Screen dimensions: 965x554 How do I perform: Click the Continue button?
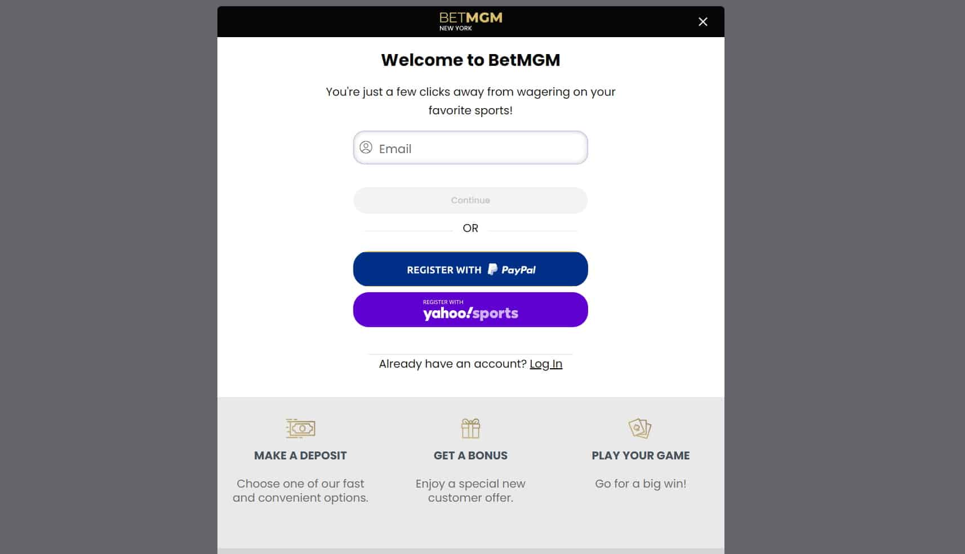[x=470, y=200]
